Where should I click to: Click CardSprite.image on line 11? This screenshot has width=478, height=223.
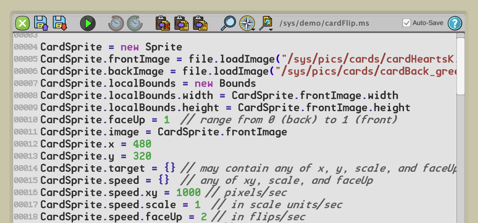click(89, 132)
